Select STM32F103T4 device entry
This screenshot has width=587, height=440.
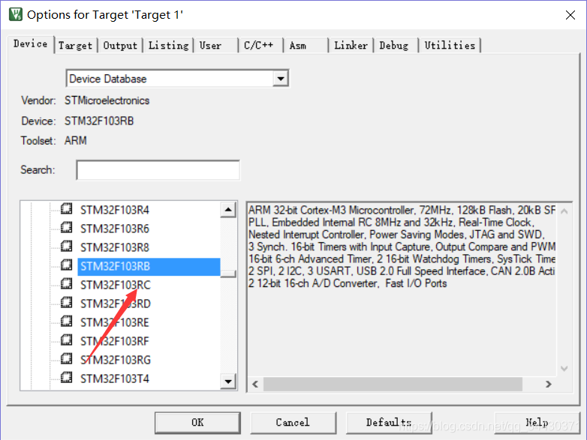(115, 379)
